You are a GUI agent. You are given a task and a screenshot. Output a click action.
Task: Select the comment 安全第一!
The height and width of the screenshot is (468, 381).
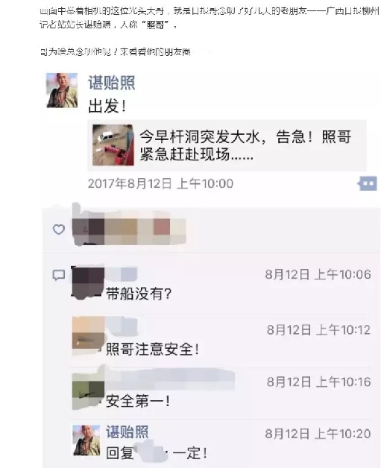(138, 400)
